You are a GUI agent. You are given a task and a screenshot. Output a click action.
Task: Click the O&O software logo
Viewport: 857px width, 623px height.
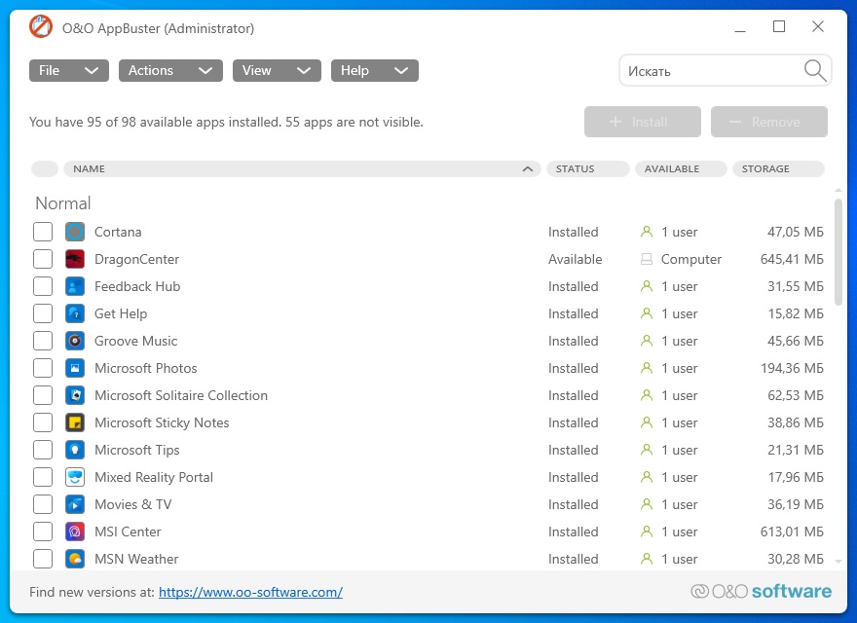[762, 591]
